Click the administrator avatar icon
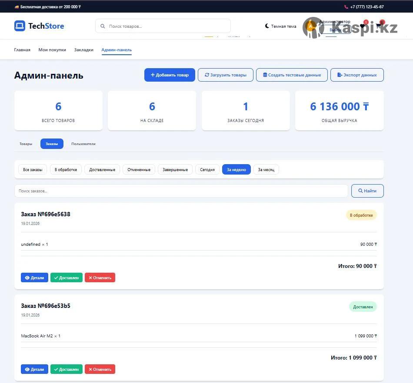413x383 pixels. click(x=310, y=26)
